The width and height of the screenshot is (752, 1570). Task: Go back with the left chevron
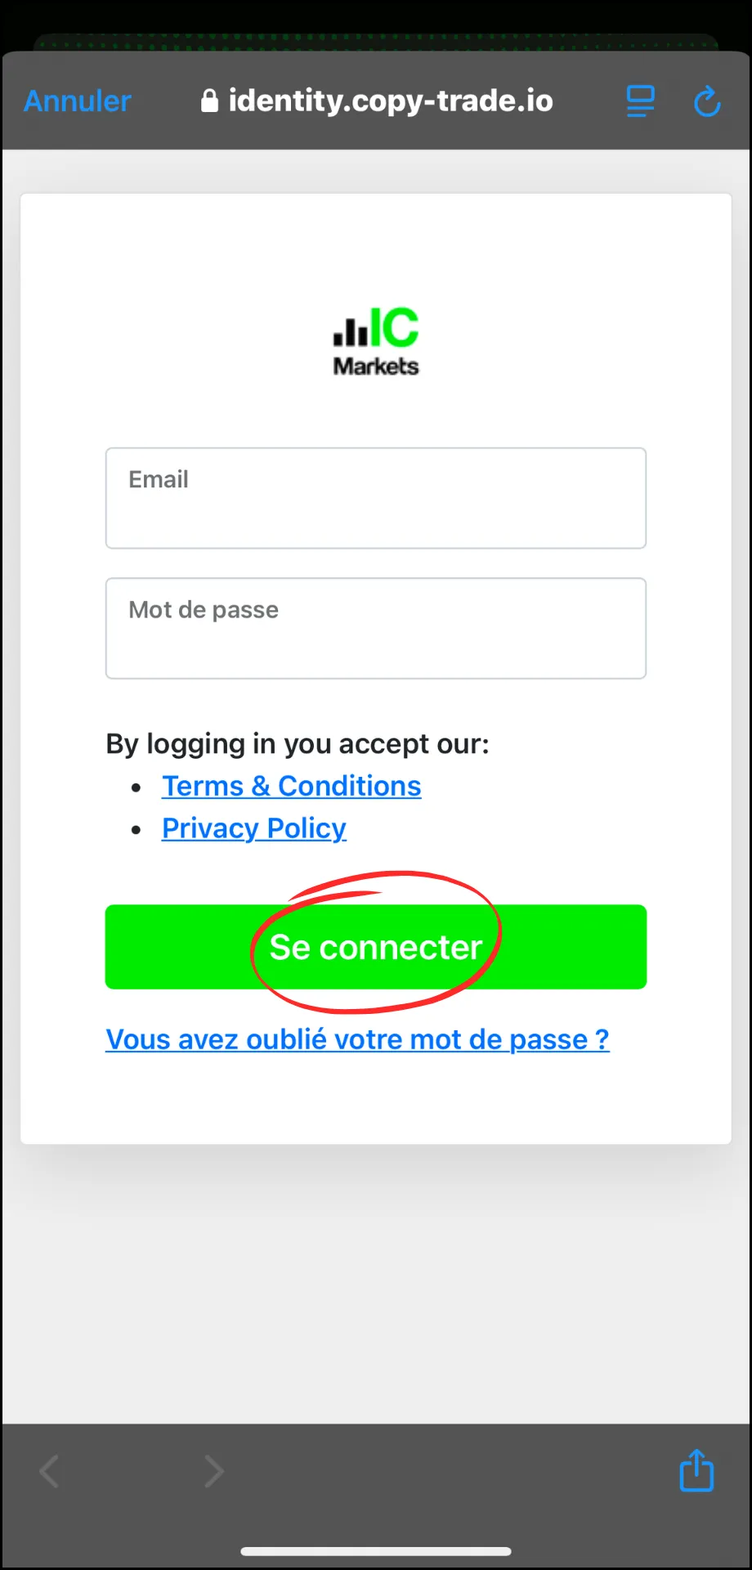pyautogui.click(x=50, y=1472)
